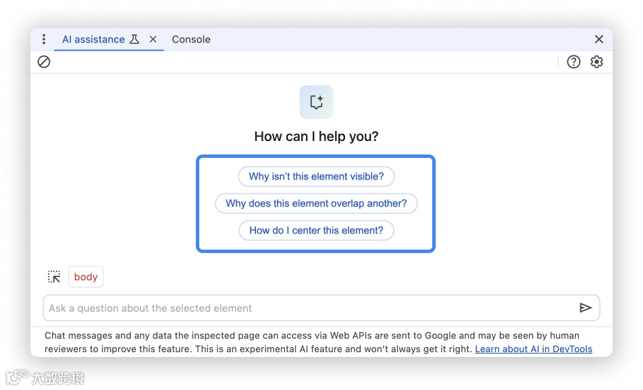Click the experimental flask icon
The image size is (643, 390).
tap(134, 40)
